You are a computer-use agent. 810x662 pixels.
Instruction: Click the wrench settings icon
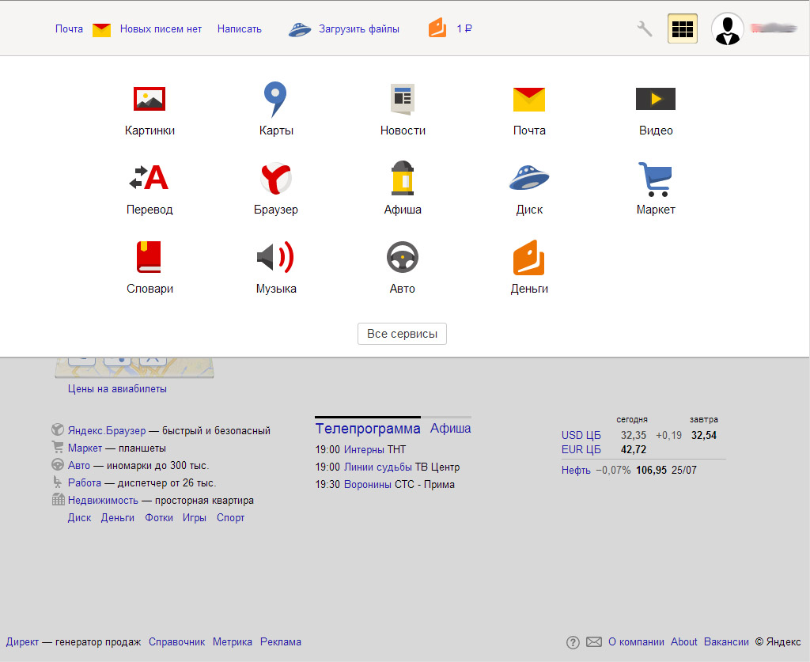coord(644,28)
